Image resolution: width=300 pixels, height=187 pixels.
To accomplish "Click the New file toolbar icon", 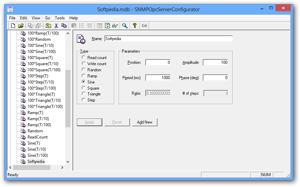I will pyautogui.click(x=13, y=25).
